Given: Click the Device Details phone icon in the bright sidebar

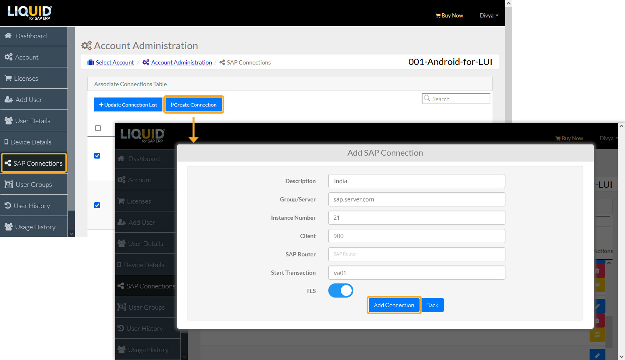Looking at the screenshot, I should point(6,142).
